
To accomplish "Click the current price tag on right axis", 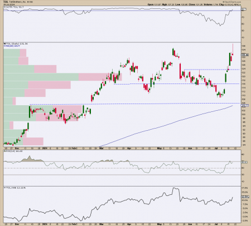I will point(245,55).
